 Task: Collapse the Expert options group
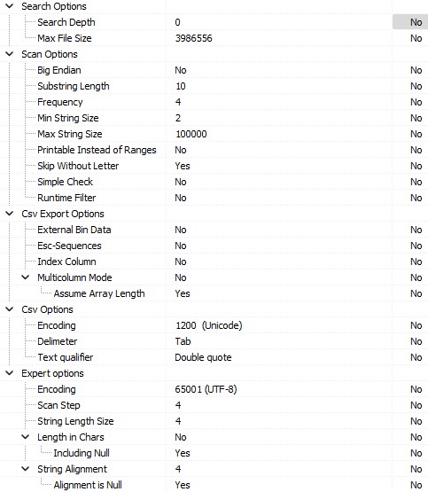point(10,373)
